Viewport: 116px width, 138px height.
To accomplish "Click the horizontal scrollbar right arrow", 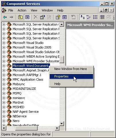I will pos(57,128).
